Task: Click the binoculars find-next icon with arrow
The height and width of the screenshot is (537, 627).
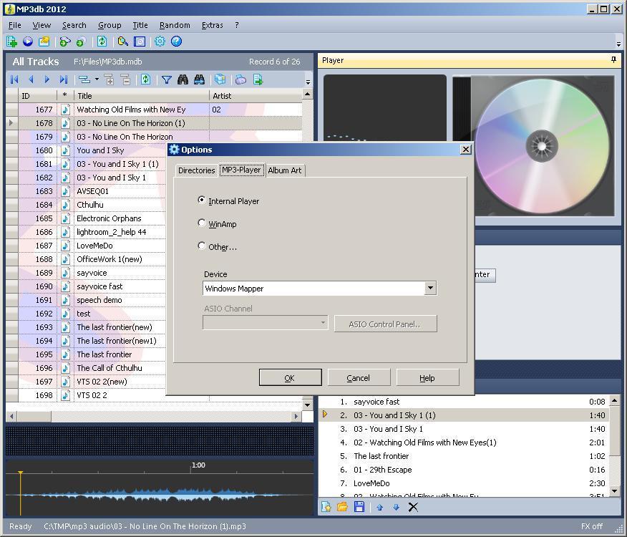Action: tap(199, 79)
